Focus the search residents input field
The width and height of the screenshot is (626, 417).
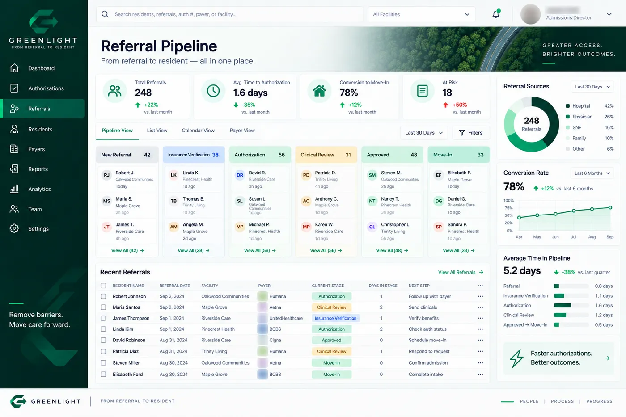tap(230, 14)
